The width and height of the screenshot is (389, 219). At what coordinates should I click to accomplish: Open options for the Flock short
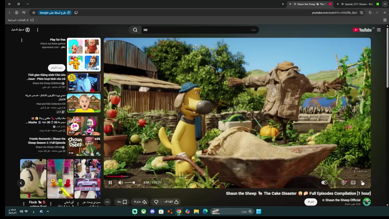click(24, 204)
